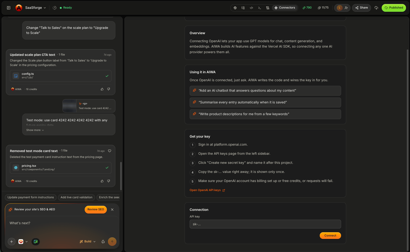Screen dimensions: 410x252
Task: Click the Published button
Action: pyautogui.click(x=394, y=8)
